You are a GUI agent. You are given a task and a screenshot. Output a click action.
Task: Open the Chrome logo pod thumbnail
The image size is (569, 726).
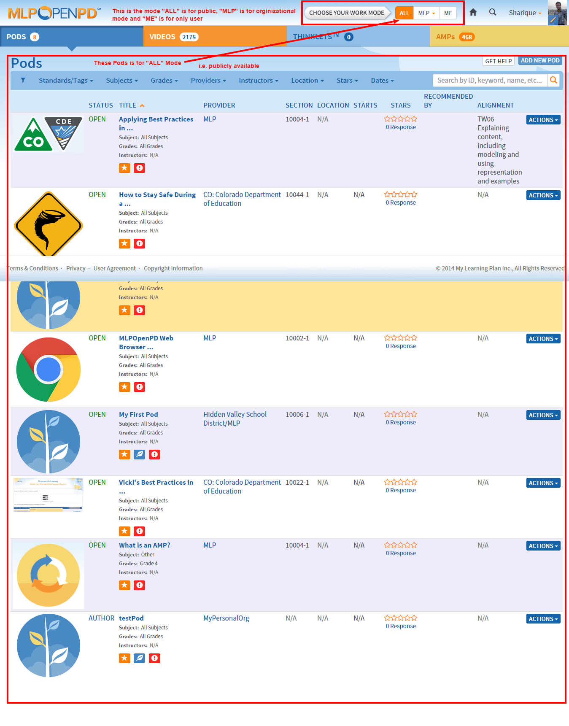(x=49, y=370)
